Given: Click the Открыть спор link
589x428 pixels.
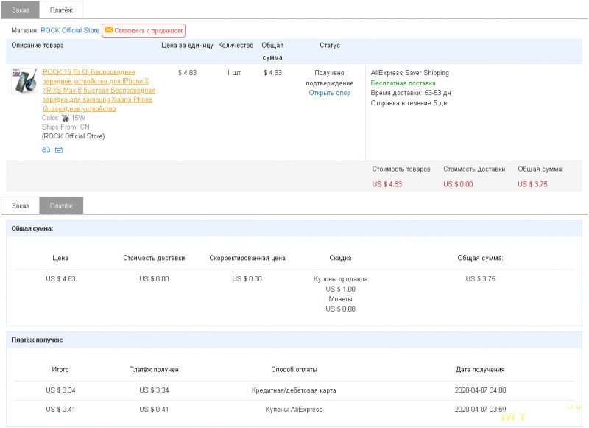Looking at the screenshot, I should pyautogui.click(x=329, y=93).
